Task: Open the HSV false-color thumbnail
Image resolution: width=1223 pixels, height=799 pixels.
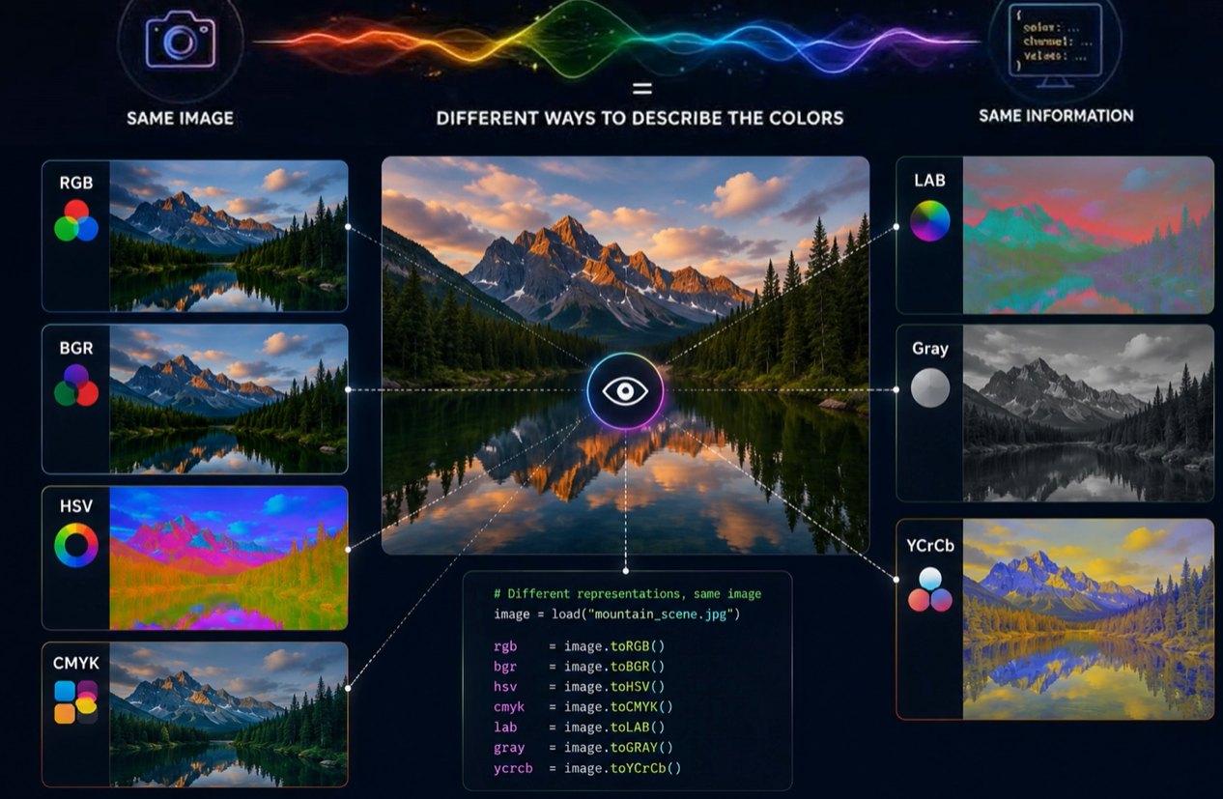Action: click(228, 557)
